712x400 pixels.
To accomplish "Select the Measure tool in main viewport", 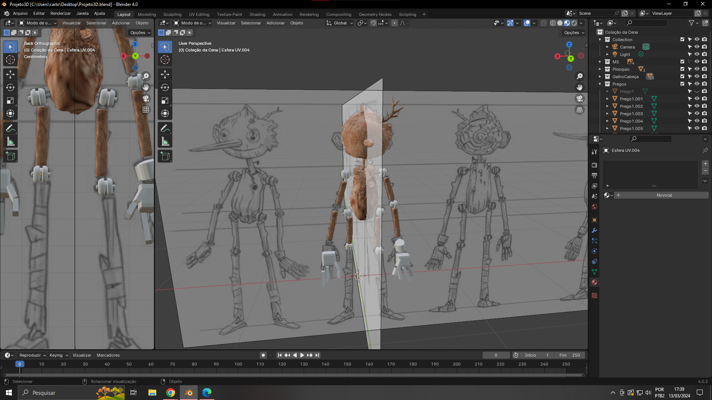I will tap(165, 141).
